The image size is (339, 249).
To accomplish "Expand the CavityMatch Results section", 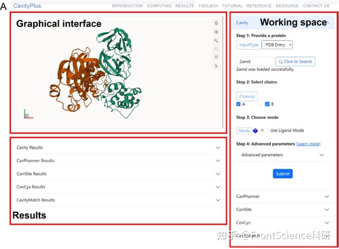I will click(x=118, y=200).
